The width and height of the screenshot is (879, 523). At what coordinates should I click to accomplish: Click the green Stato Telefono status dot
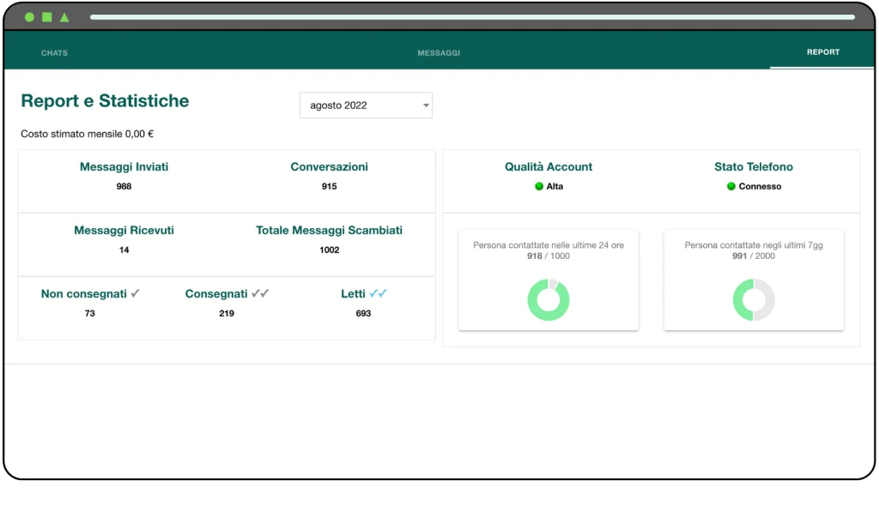[731, 186]
